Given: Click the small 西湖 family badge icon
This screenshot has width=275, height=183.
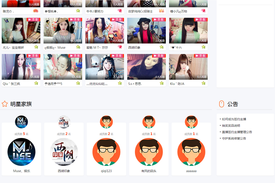Looking at the screenshot, I should pos(64,122).
